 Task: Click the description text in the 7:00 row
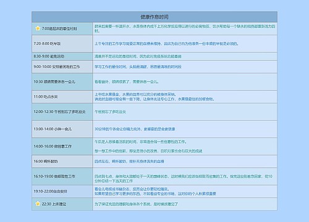[x=185, y=28]
